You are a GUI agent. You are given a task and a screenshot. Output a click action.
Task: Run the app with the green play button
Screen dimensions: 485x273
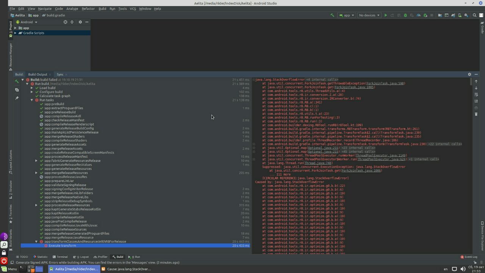(x=386, y=15)
